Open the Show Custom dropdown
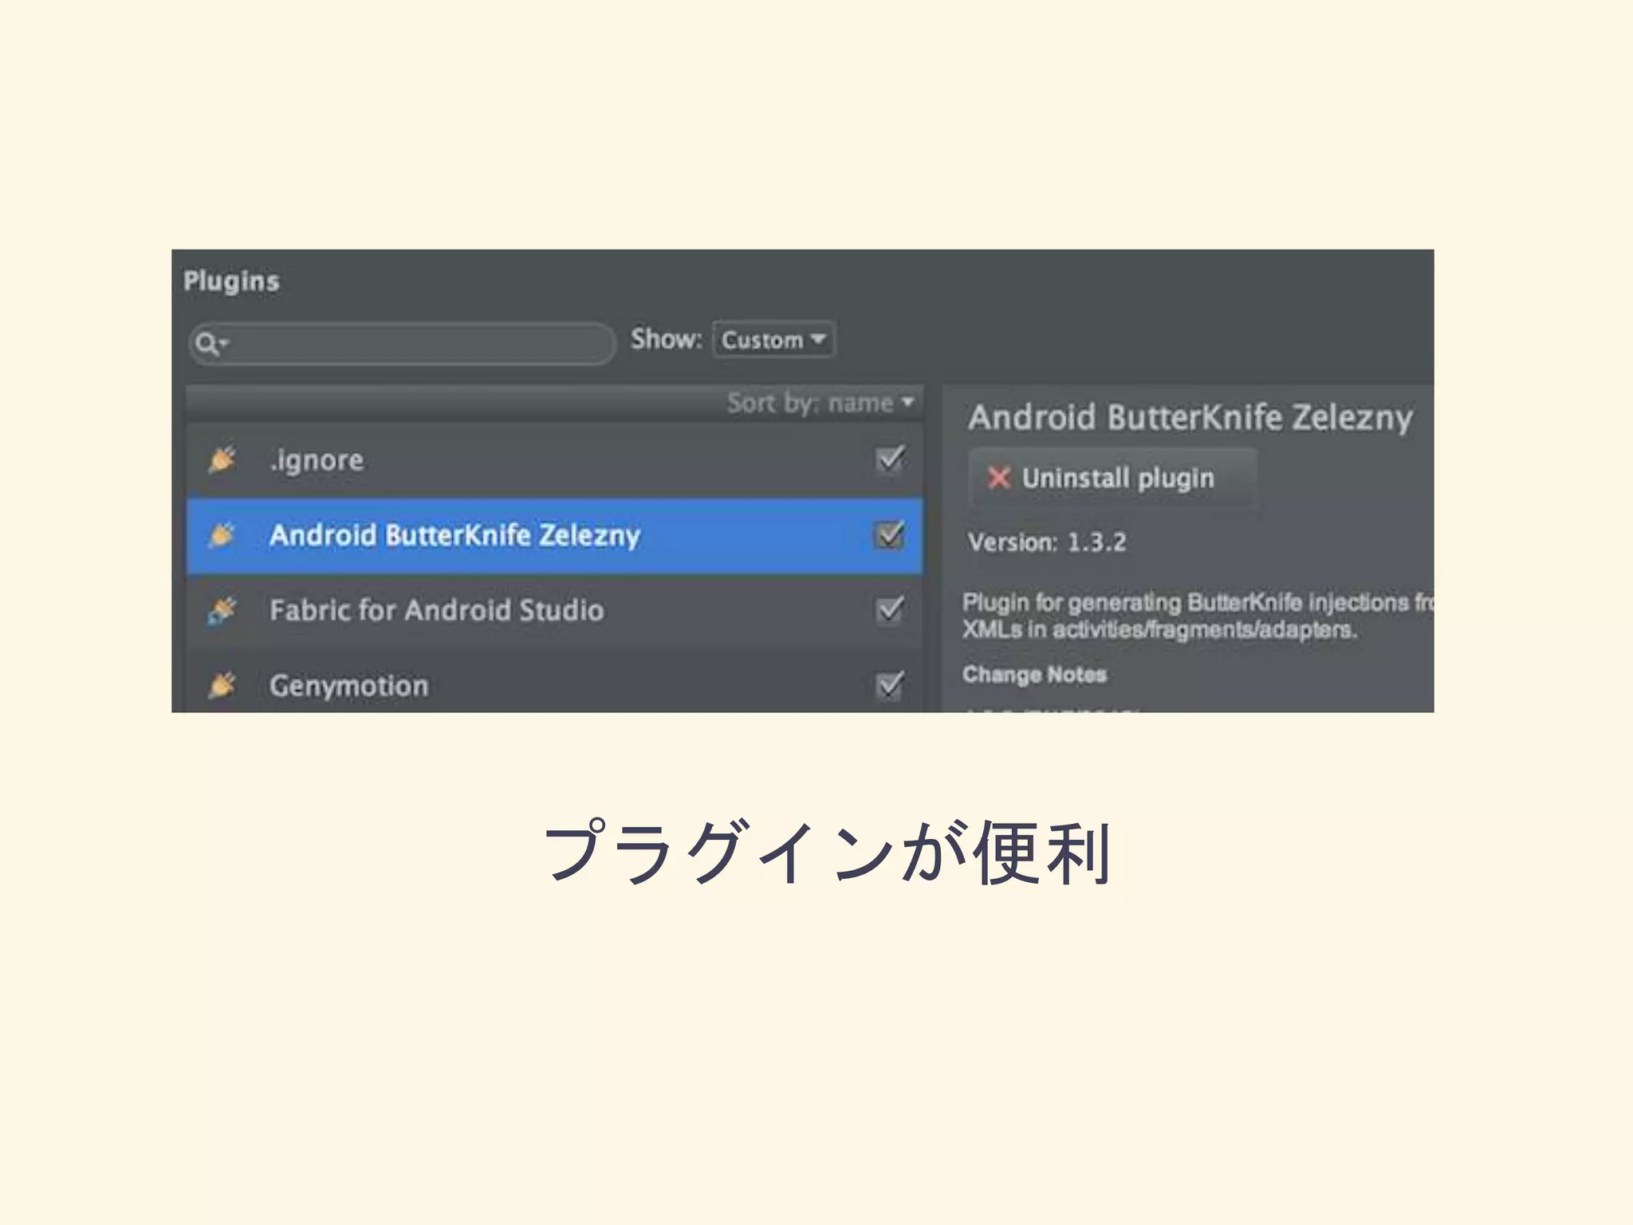Screen dimensions: 1633x1225 pyautogui.click(x=773, y=340)
